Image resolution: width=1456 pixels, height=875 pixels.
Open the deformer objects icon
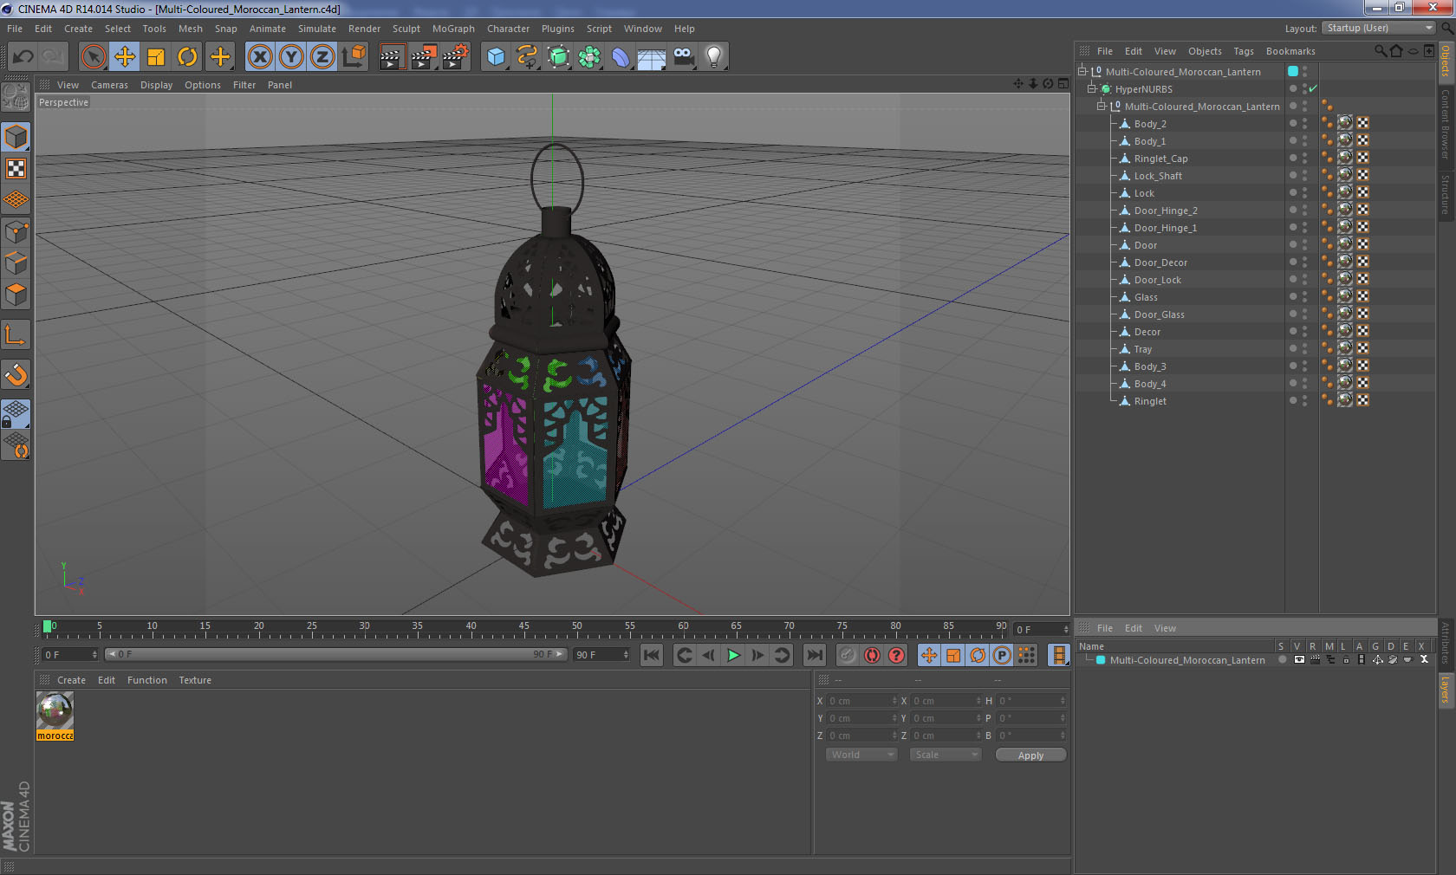point(621,57)
